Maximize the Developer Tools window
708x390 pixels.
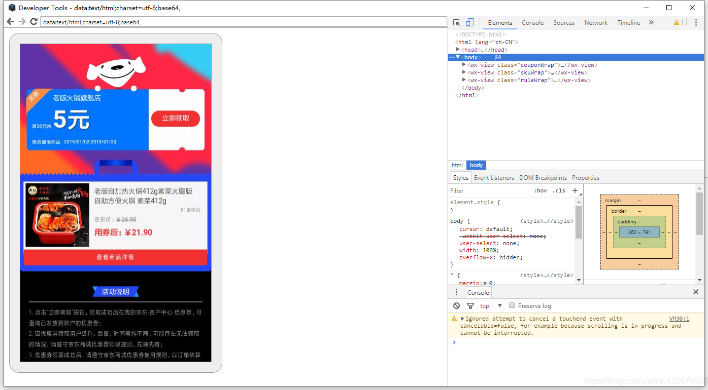pyautogui.click(x=669, y=8)
